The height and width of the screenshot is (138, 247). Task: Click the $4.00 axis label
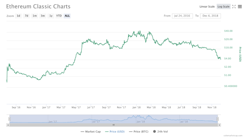tap(228, 59)
